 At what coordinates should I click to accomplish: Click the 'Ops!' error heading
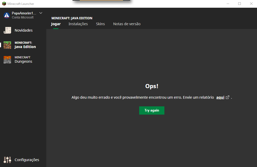pos(152,86)
